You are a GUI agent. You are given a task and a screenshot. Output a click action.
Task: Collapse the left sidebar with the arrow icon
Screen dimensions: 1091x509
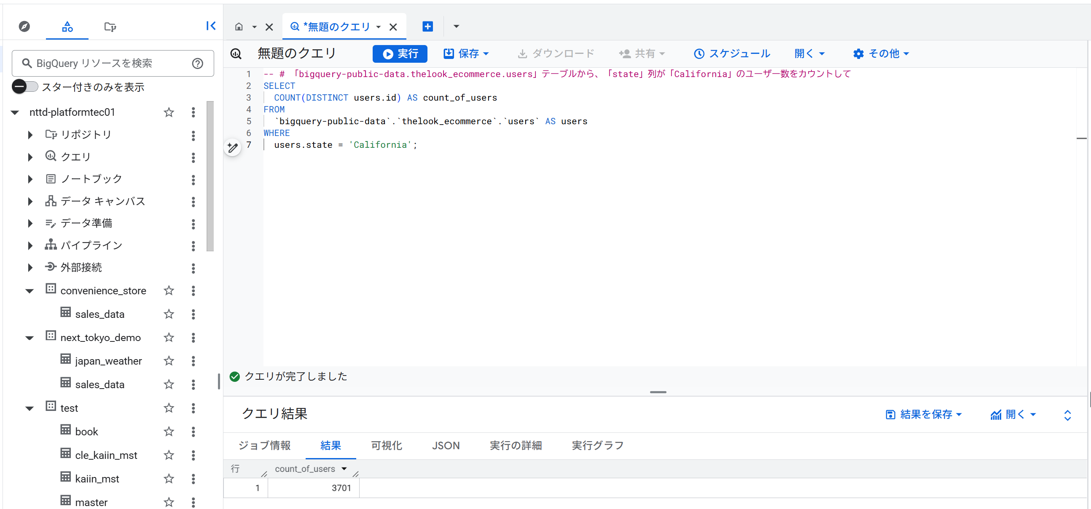pyautogui.click(x=211, y=26)
